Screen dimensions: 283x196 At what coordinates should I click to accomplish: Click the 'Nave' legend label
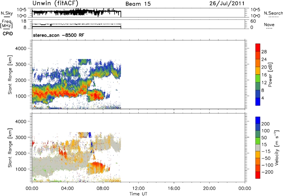coord(269,25)
